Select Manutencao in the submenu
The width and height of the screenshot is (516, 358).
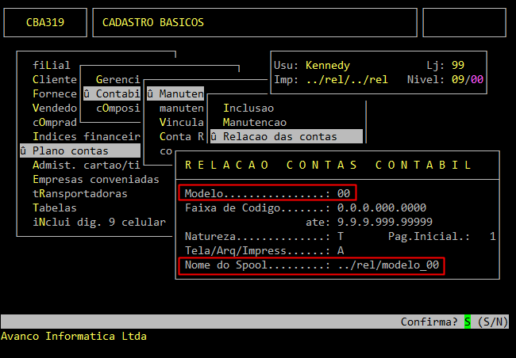pyautogui.click(x=254, y=122)
